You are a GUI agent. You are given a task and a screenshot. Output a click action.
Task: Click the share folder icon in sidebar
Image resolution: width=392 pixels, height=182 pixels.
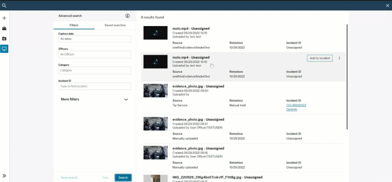pos(4,39)
